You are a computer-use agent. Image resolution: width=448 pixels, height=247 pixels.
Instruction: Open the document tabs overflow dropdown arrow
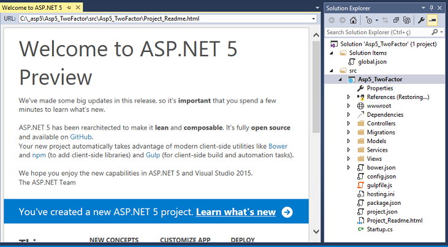tap(317, 8)
